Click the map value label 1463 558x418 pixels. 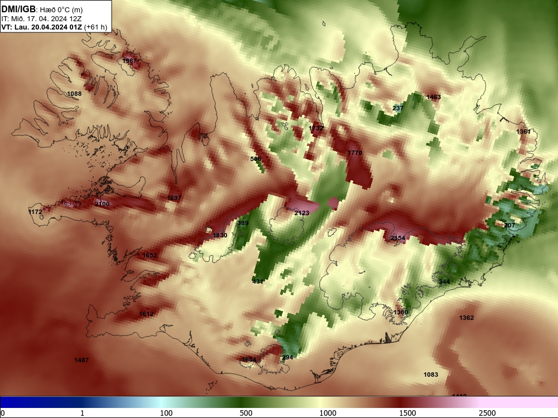(x=434, y=97)
